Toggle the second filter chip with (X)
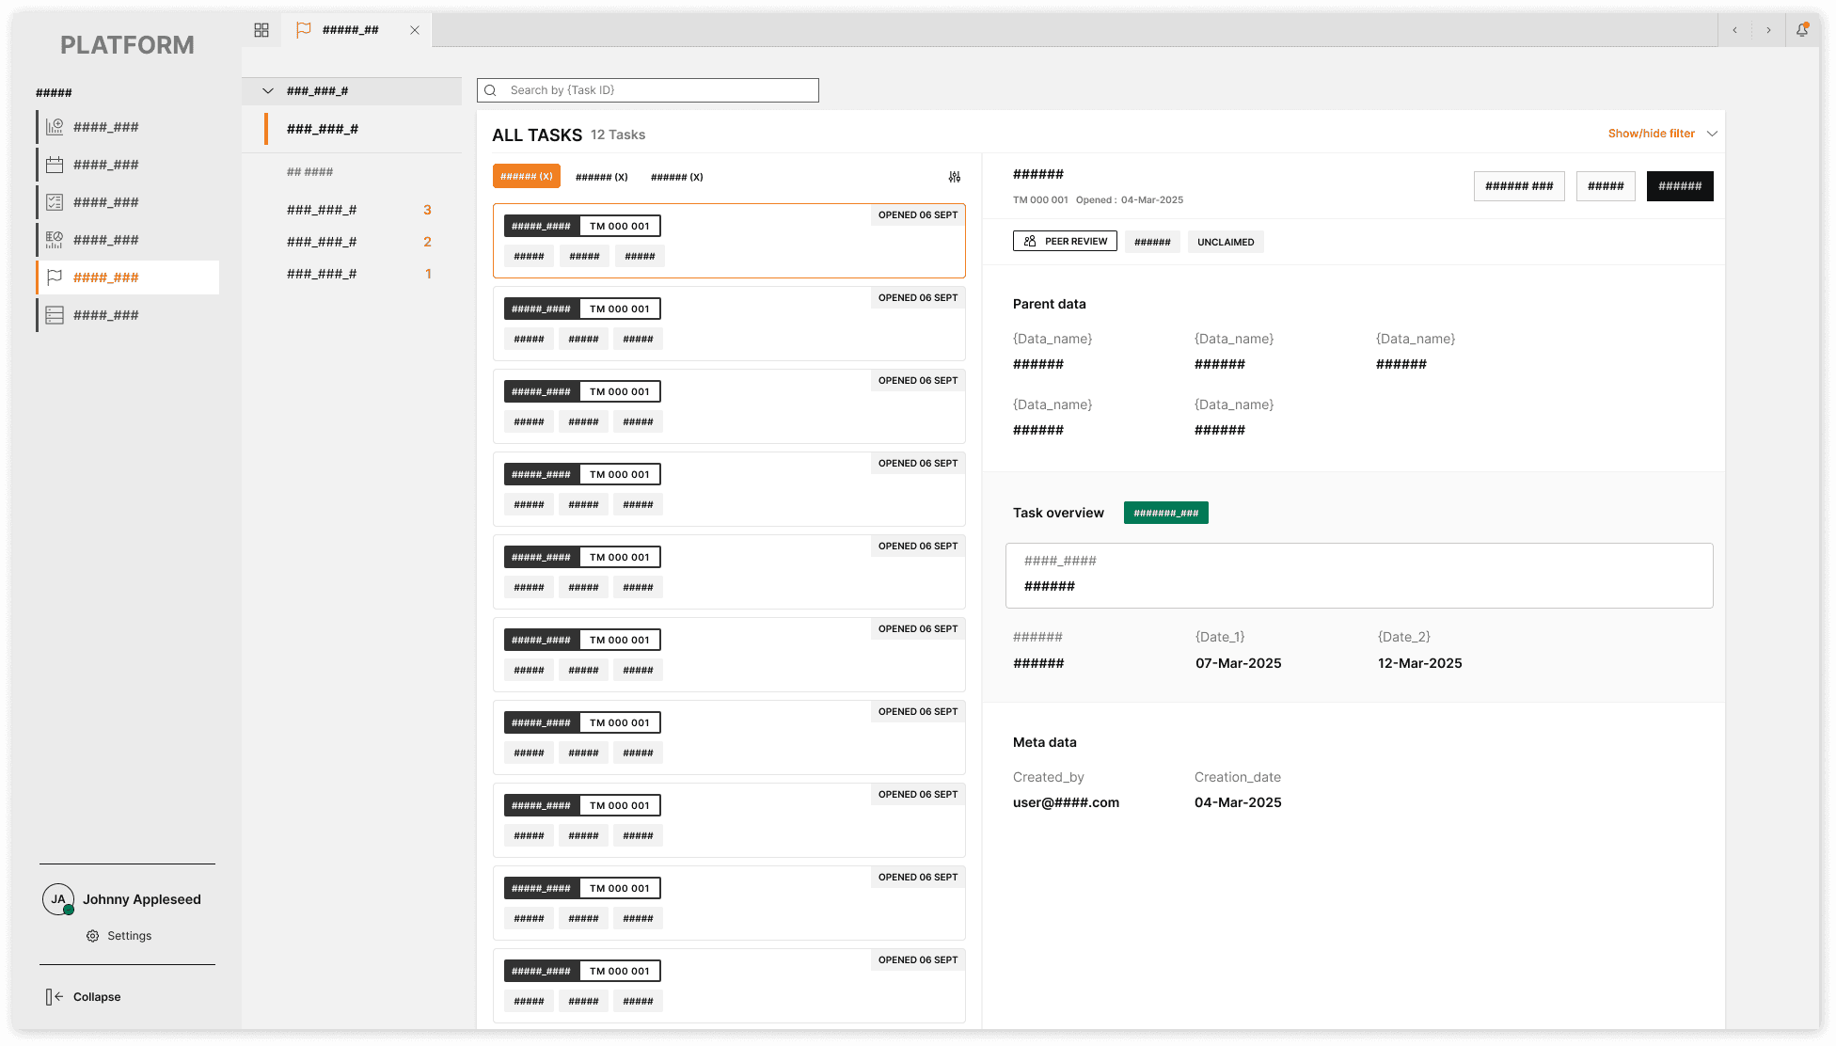The width and height of the screenshot is (1836, 1046). (x=601, y=177)
